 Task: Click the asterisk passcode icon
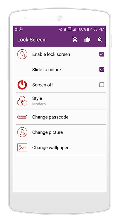click(22, 117)
